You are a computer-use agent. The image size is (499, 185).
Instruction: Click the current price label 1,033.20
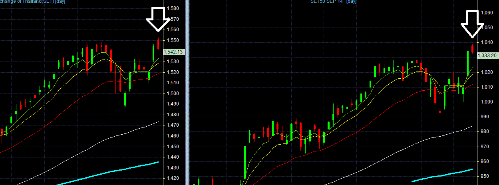pos(487,56)
